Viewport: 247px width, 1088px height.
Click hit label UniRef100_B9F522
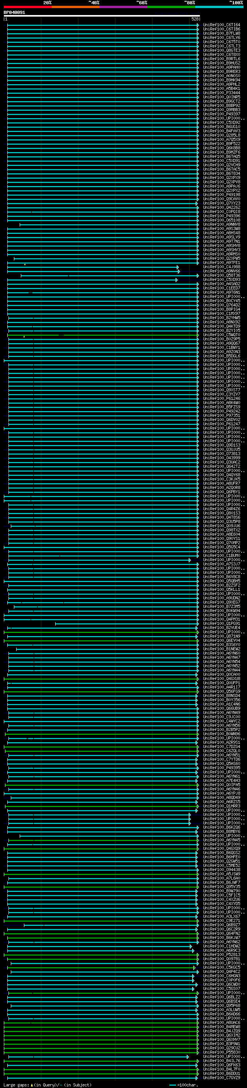pyautogui.click(x=221, y=144)
